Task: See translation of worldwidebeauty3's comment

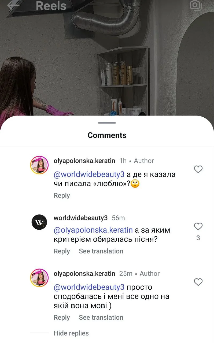Action: pos(101,251)
